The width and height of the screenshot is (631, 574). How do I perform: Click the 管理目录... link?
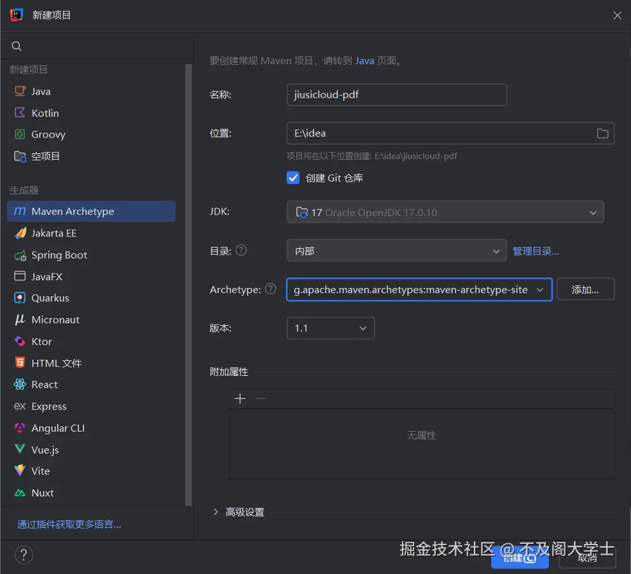coord(535,251)
